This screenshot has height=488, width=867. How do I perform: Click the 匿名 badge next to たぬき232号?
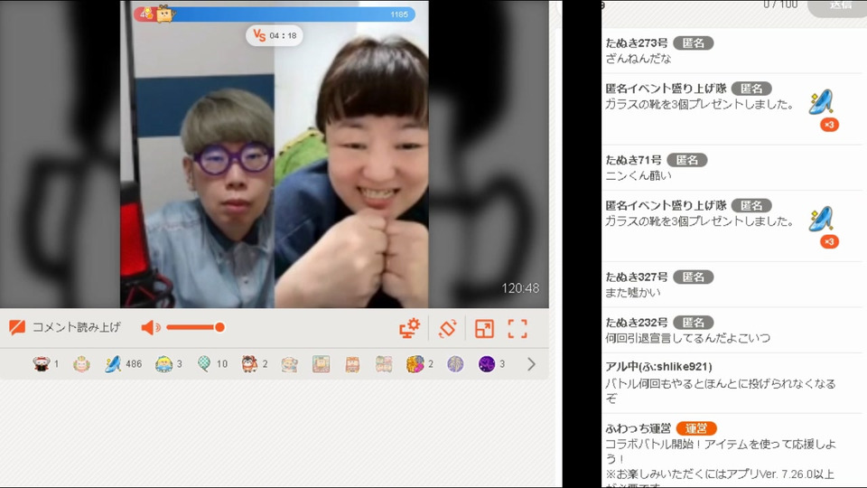tap(694, 323)
